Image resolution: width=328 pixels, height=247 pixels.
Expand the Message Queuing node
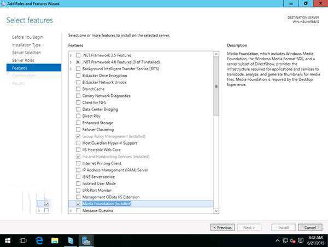(71, 210)
